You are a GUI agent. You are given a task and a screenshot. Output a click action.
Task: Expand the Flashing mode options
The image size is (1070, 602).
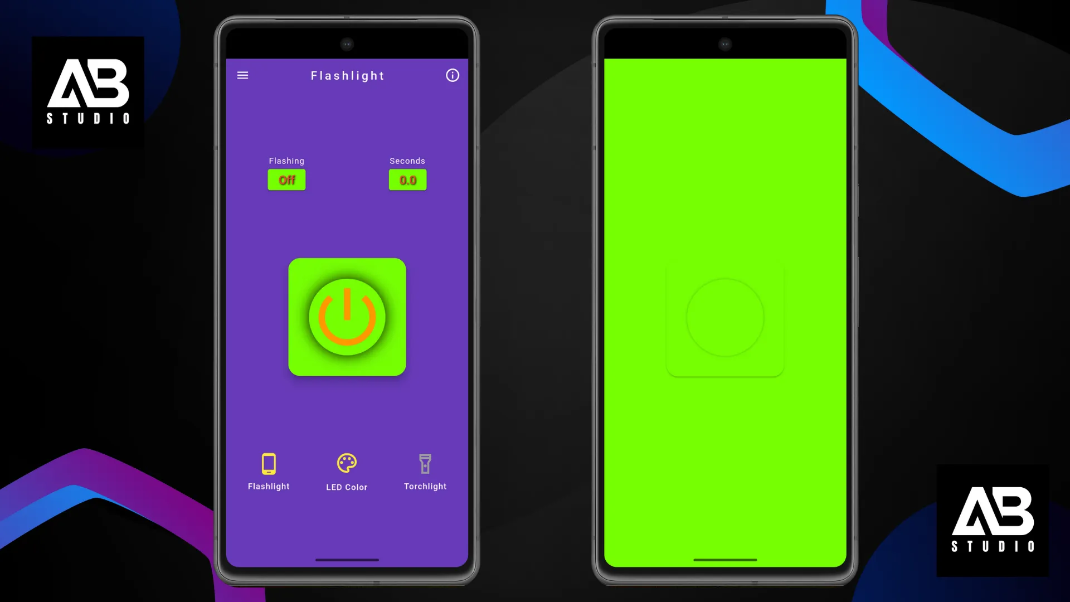click(286, 180)
